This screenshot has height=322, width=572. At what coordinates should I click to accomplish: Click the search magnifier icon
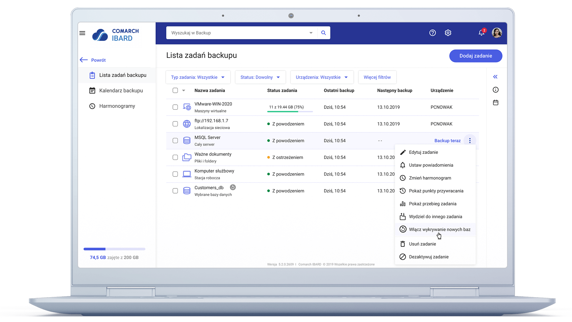tap(324, 33)
